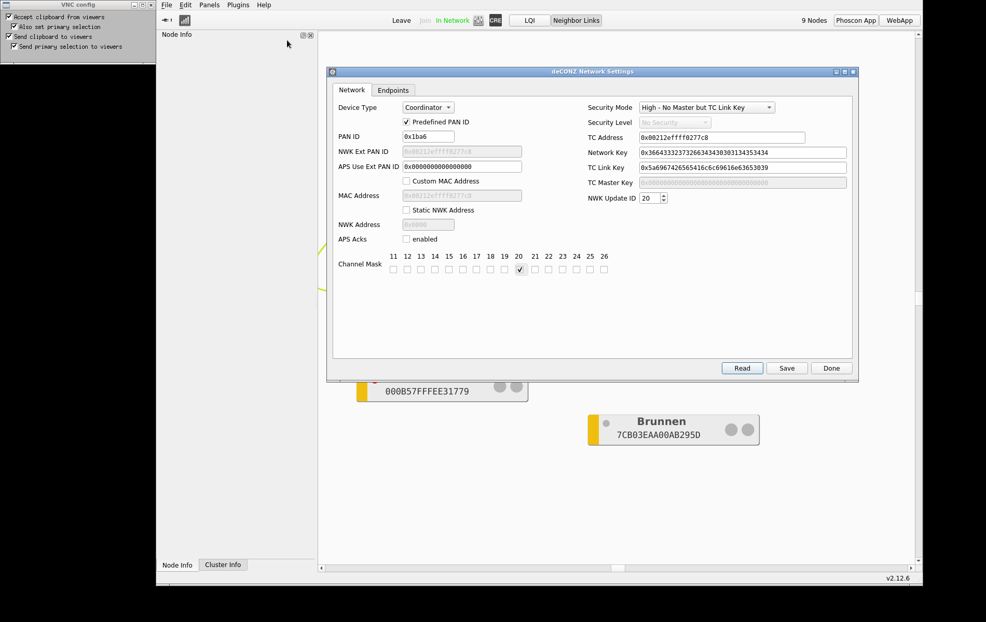The height and width of the screenshot is (622, 986).
Task: Enable Static NWK Address checkbox
Action: tap(406, 210)
